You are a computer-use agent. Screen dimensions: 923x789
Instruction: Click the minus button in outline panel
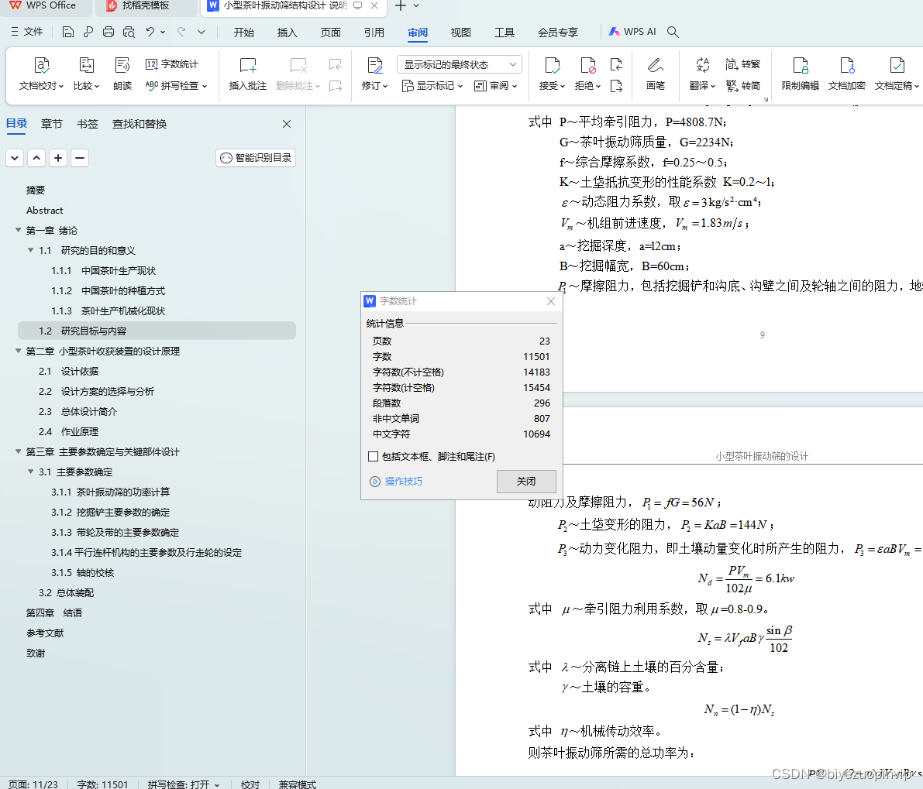[80, 157]
